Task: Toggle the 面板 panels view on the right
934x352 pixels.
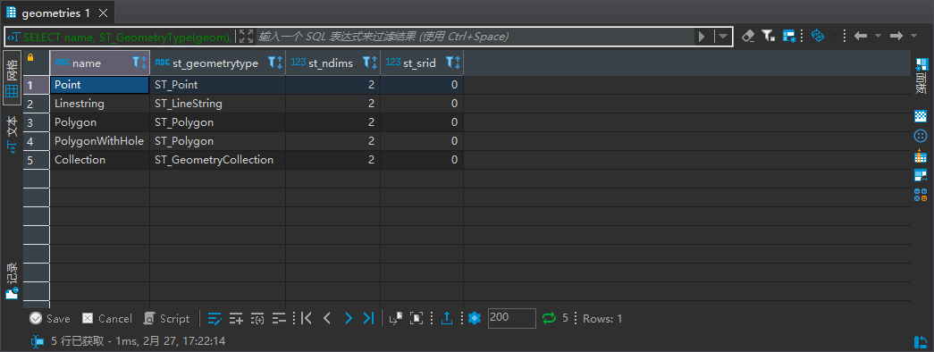Action: click(x=921, y=76)
